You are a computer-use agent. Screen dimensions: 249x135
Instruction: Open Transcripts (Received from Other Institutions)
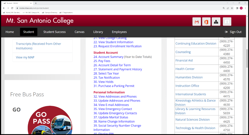click(38, 46)
